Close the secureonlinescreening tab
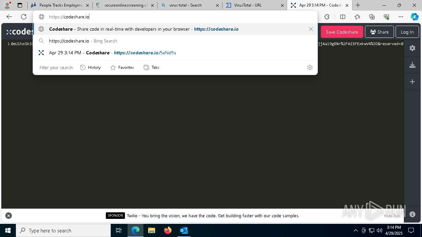The height and width of the screenshot is (237, 422). [x=152, y=5]
